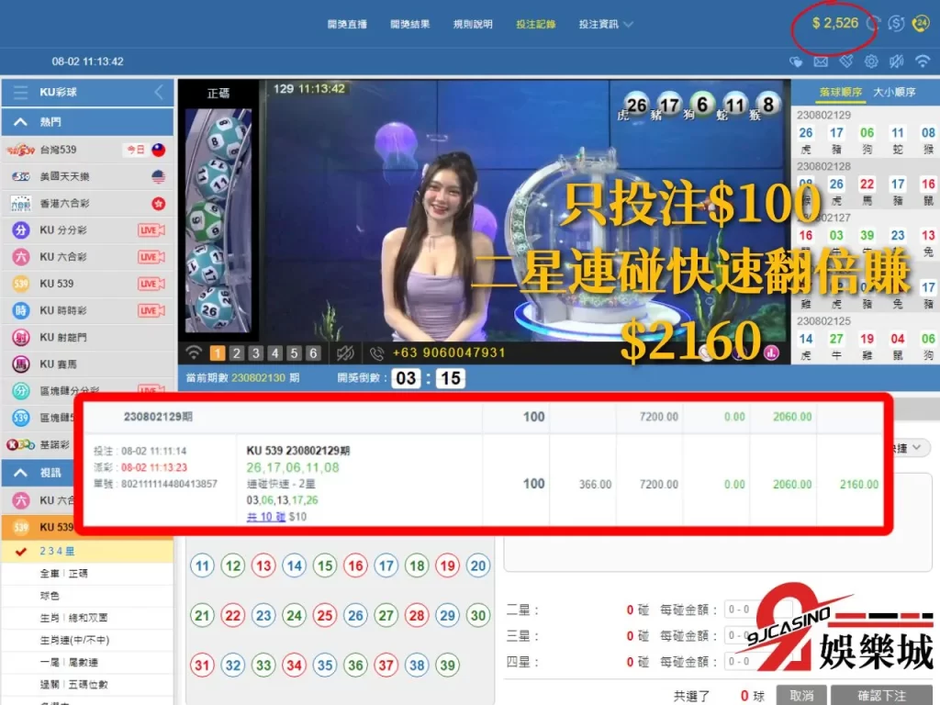The width and height of the screenshot is (940, 705).
Task: Click the video phone contact icon
Action: coord(376,353)
